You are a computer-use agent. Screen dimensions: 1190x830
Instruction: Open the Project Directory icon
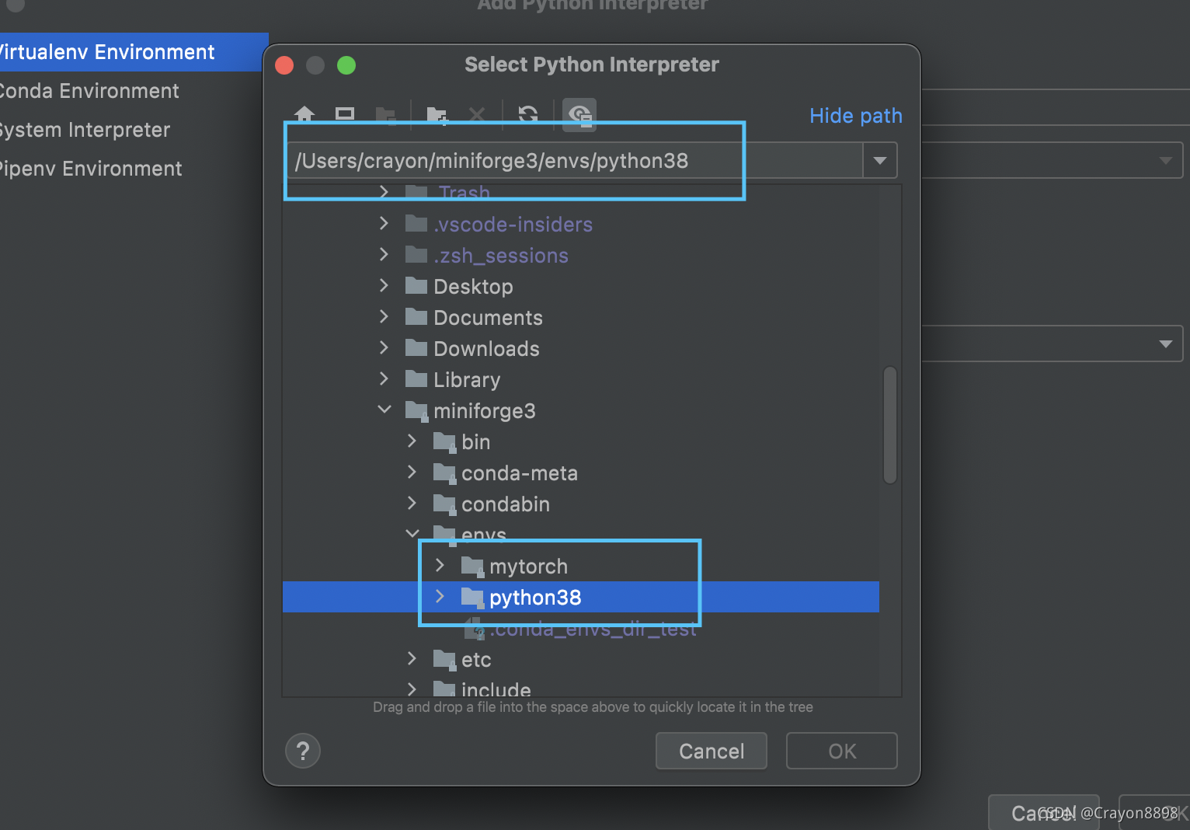pos(386,114)
